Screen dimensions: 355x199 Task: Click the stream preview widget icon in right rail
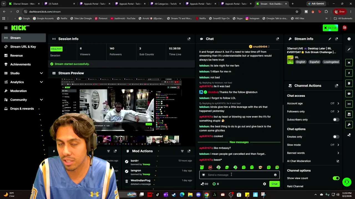click(x=349, y=62)
